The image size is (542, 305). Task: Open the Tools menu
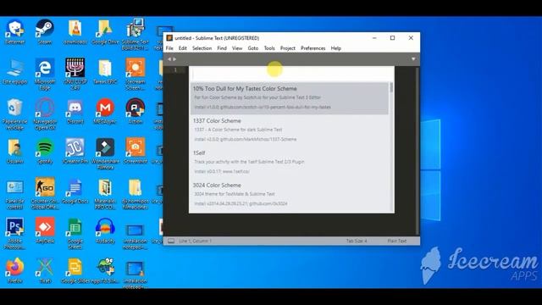269,48
